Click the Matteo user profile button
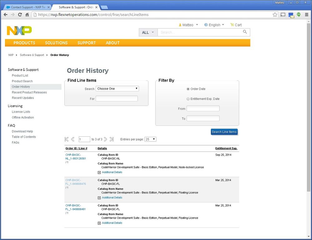This screenshot has height=240, width=312. pyautogui.click(x=280, y=3)
